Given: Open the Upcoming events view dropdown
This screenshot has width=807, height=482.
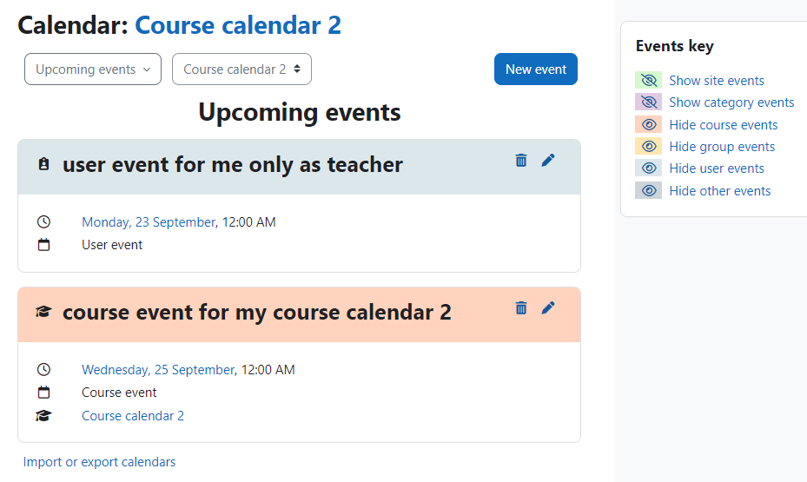Looking at the screenshot, I should 93,69.
